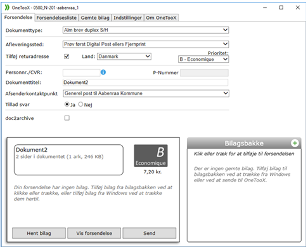
Task: Open the Gemte bilag tab
Action: (95, 18)
